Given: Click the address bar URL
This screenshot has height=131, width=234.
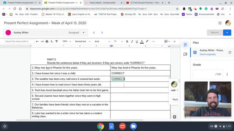Looking at the screenshot, I should click(88, 9).
